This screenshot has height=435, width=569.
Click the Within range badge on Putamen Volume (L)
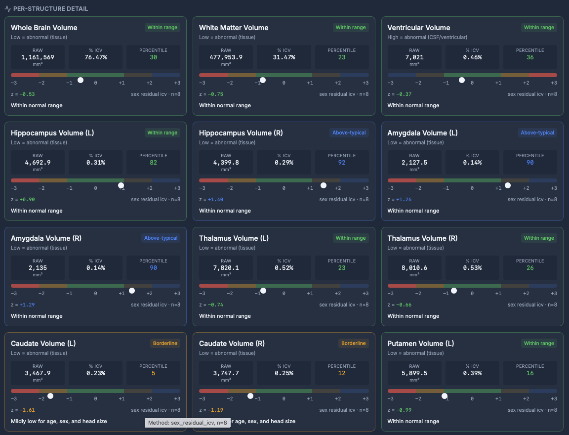point(539,343)
